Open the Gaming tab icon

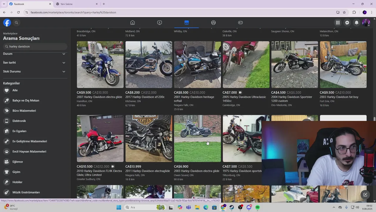coord(240,23)
